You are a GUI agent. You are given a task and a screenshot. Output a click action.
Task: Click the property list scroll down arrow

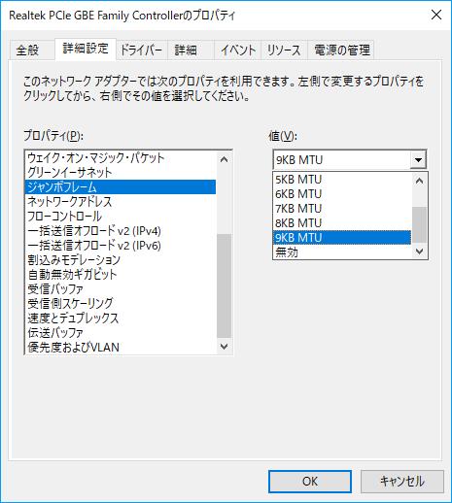(224, 347)
